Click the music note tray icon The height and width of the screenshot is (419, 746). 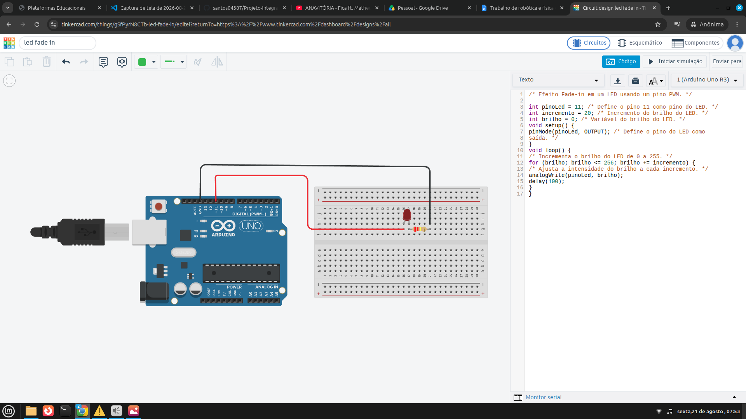coord(670,411)
